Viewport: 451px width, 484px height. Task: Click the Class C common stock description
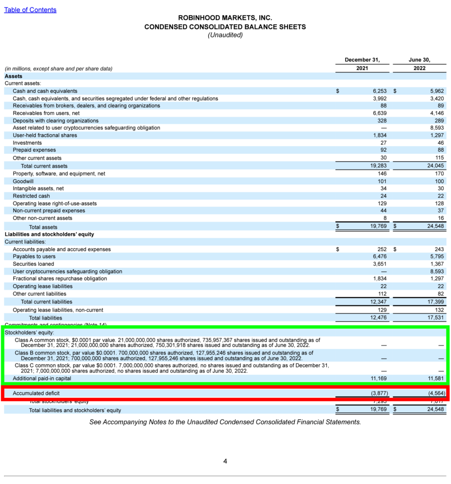coord(172,368)
